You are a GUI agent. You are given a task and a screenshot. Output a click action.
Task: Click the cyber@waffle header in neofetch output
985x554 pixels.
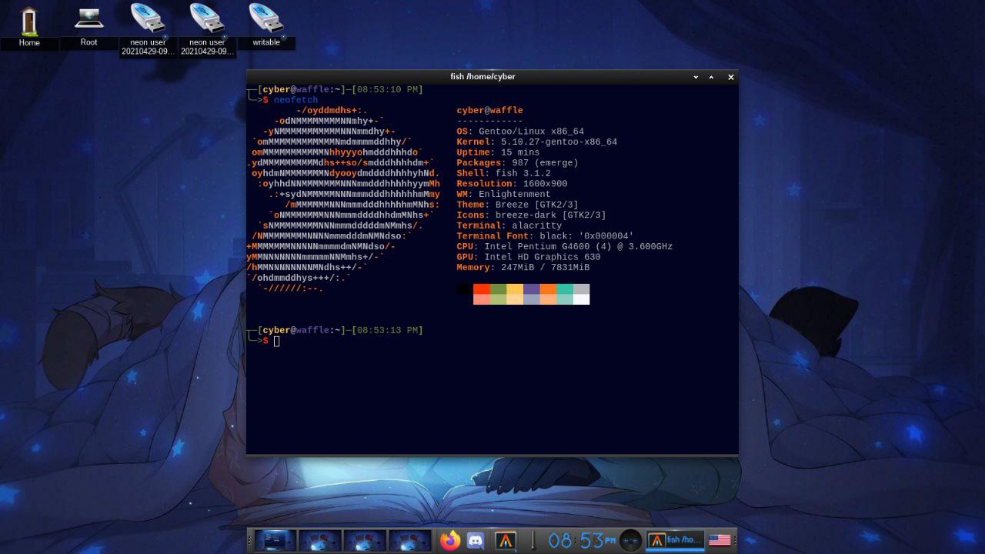(x=489, y=111)
